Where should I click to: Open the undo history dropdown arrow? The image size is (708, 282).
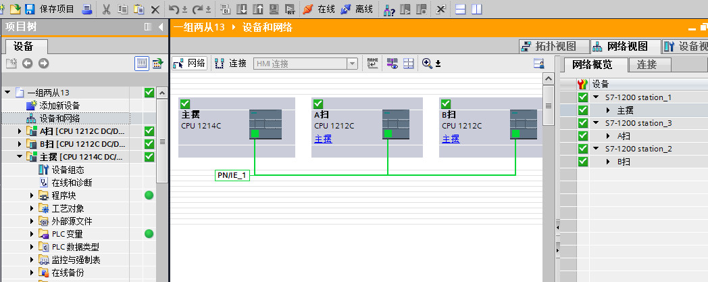click(x=184, y=9)
